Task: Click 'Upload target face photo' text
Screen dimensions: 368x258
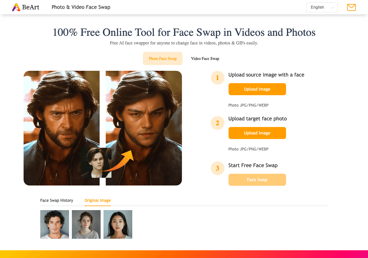Action: click(x=258, y=119)
